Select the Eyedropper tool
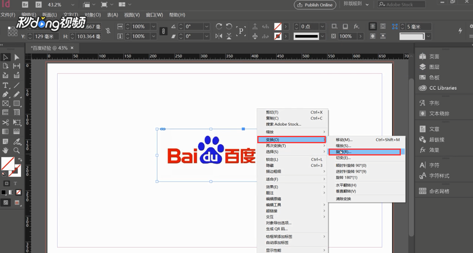This screenshot has width=473, height=253. [17, 141]
